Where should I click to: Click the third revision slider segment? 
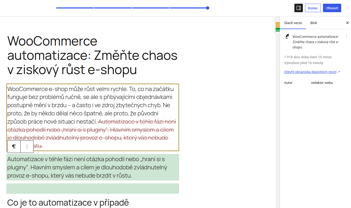tap(151, 8)
